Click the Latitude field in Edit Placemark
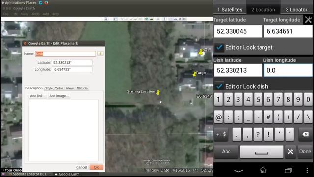This screenshot has height=177, width=314. [x=72, y=63]
